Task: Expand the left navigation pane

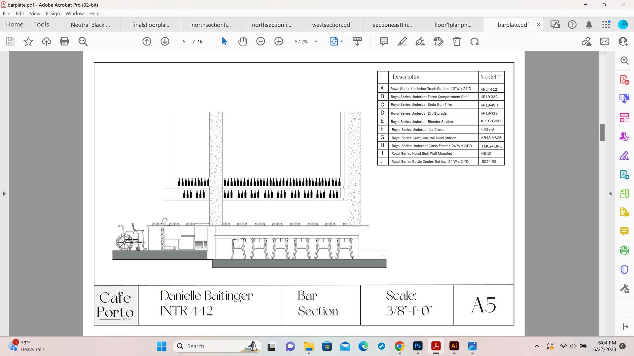Action: point(4,194)
